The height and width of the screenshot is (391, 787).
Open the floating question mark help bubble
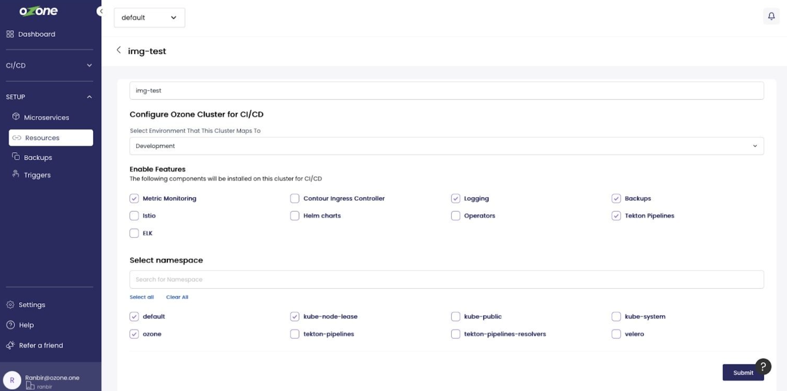click(x=763, y=366)
